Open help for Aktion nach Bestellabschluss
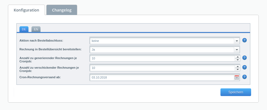 pos(245,40)
